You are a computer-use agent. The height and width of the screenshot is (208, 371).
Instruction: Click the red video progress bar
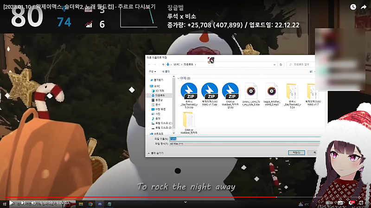tap(140, 197)
